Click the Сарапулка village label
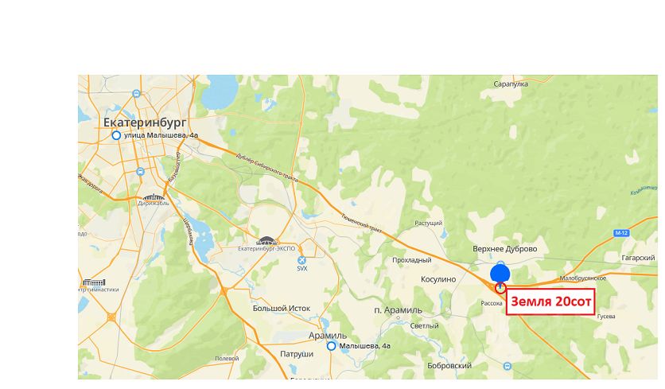The height and width of the screenshot is (389, 665). pyautogui.click(x=511, y=84)
